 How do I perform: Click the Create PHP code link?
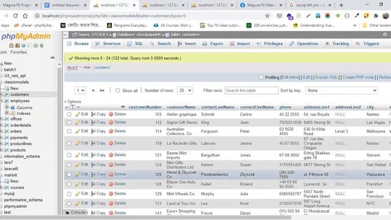358,78
